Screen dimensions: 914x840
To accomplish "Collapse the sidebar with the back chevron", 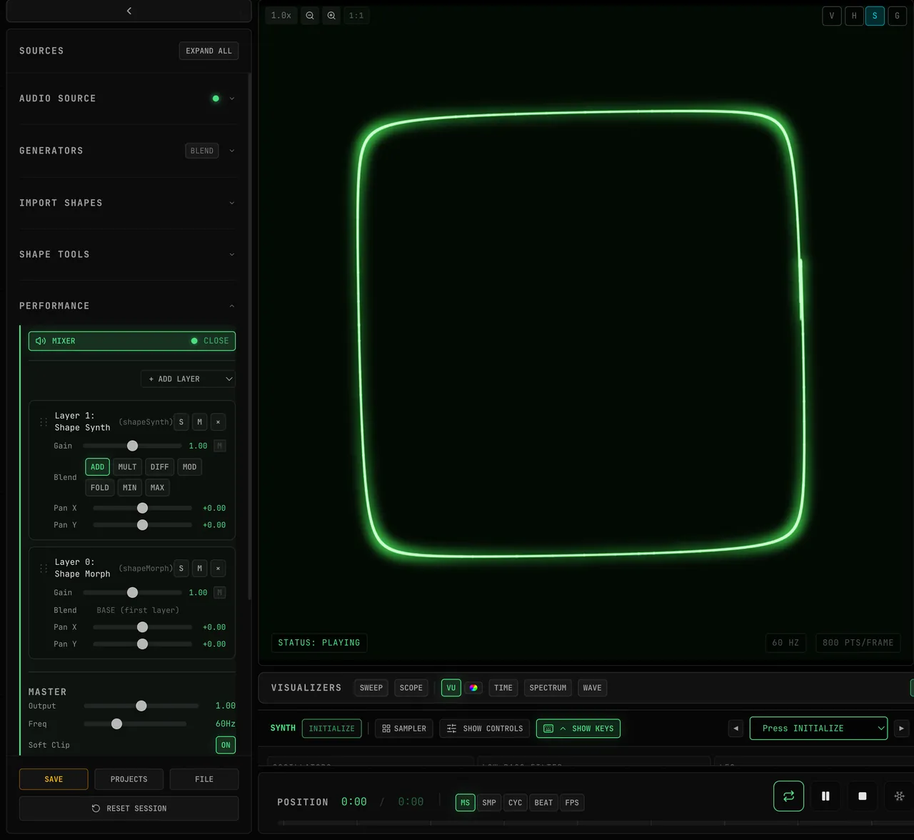I will pyautogui.click(x=129, y=11).
